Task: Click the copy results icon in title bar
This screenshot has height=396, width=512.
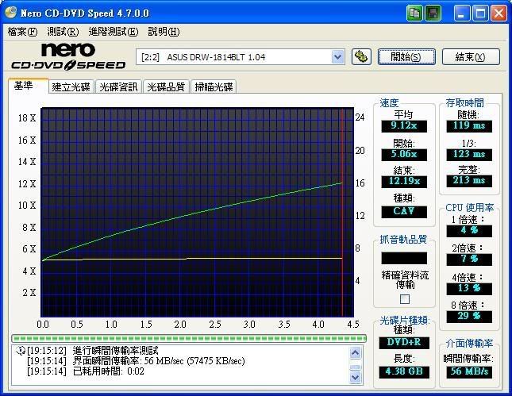Action: [x=414, y=13]
